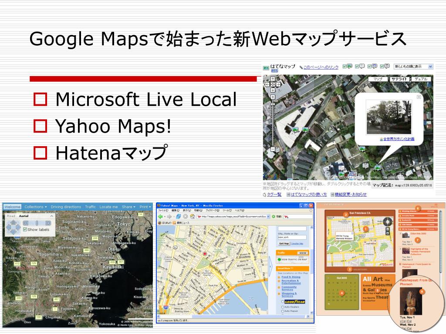The image size is (446, 334).
Task: Switch Hatena map to デュアル view
Action: pyautogui.click(x=421, y=79)
